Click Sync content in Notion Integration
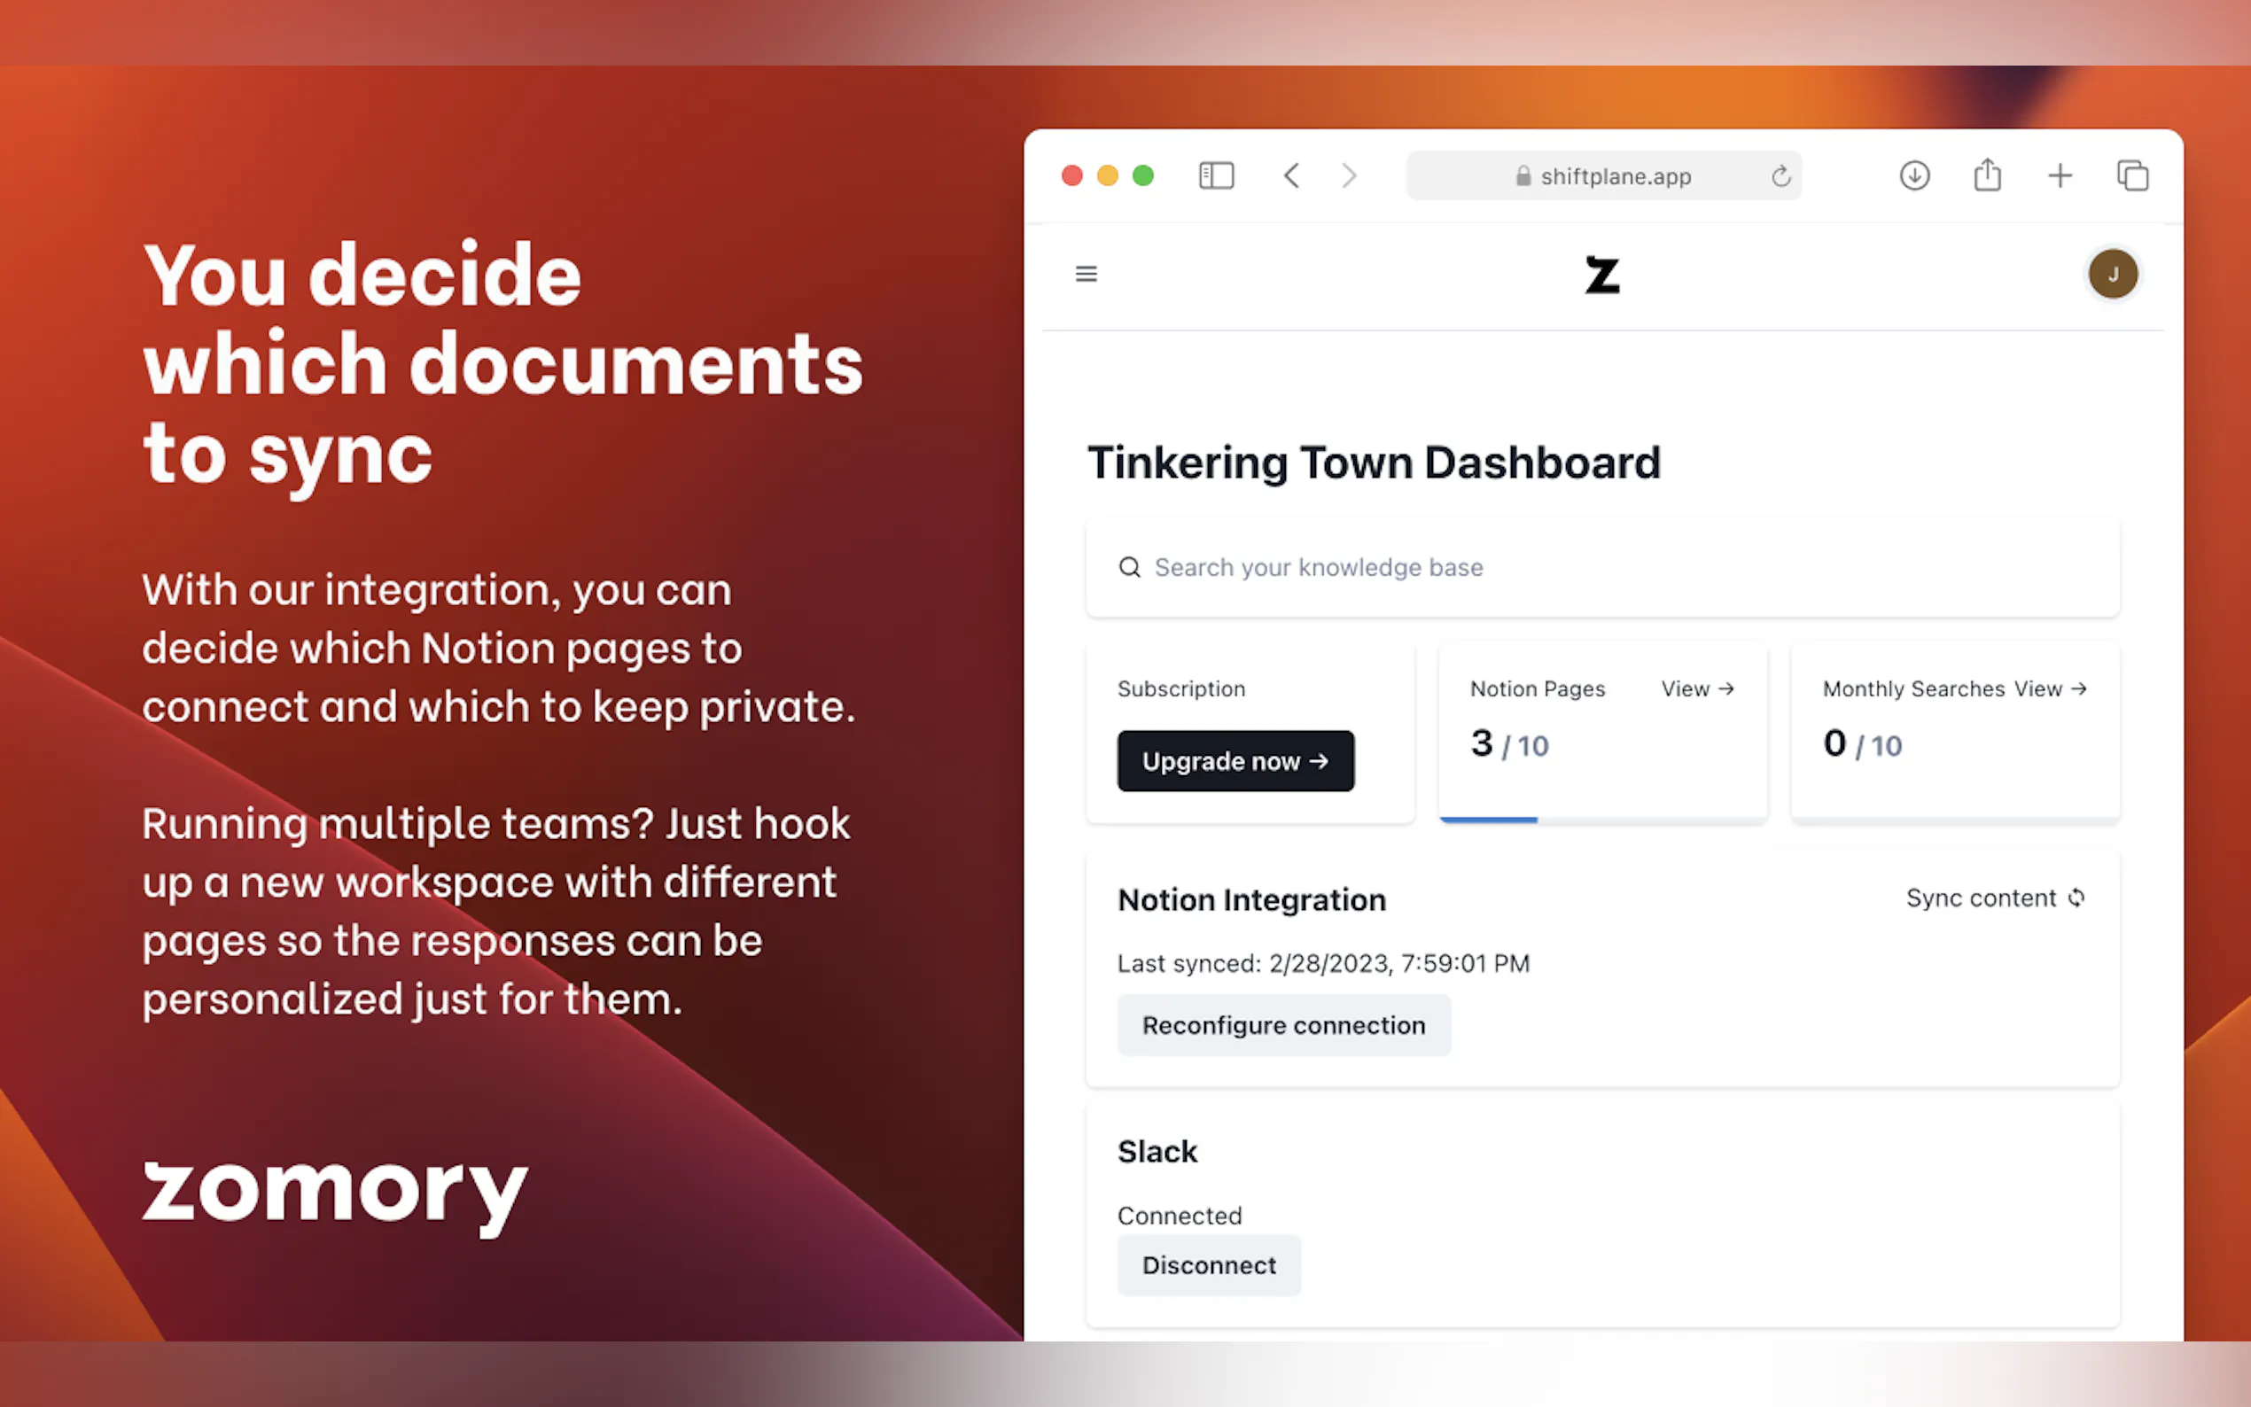The image size is (2251, 1407). pos(1994,898)
